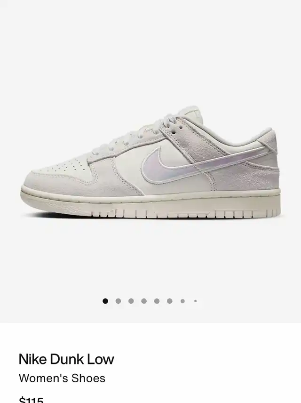Select the third carousel pagination dot
The height and width of the screenshot is (403, 301).
pos(131,301)
